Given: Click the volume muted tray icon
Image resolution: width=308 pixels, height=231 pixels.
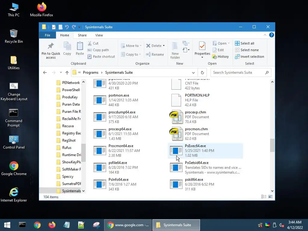Looking at the screenshot, I should 282,225.
